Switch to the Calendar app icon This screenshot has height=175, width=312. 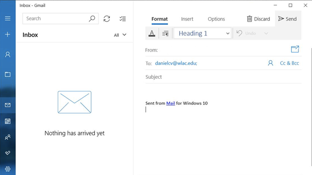pyautogui.click(x=8, y=121)
